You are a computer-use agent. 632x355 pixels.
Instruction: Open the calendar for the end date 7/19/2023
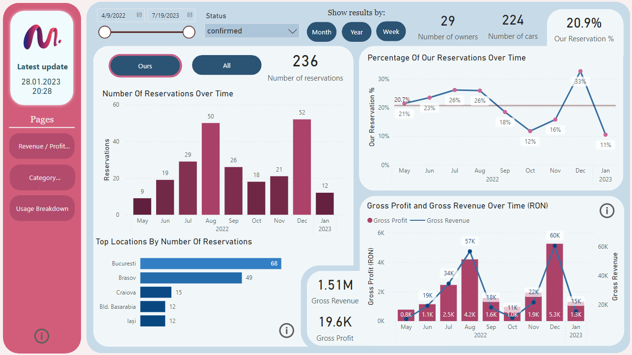coord(190,15)
